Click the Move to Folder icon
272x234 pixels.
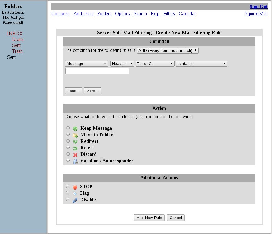click(x=75, y=135)
